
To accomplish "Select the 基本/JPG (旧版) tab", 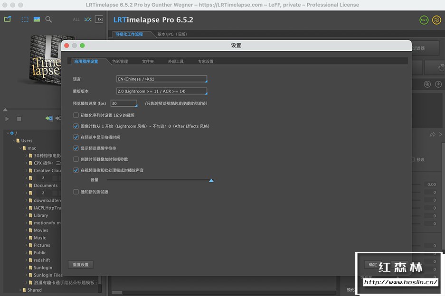I will pos(172,34).
